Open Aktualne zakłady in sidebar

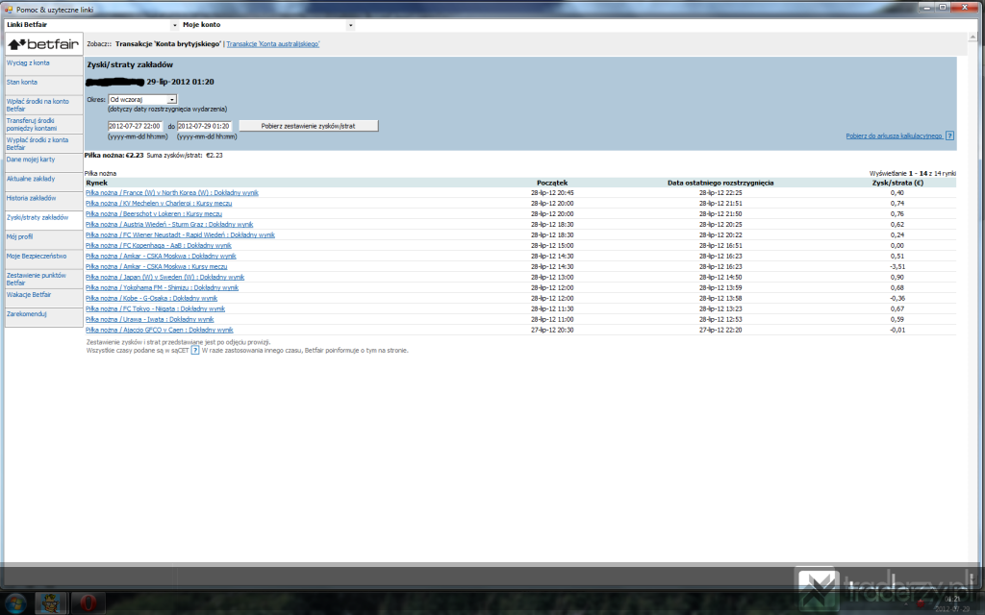tap(31, 179)
